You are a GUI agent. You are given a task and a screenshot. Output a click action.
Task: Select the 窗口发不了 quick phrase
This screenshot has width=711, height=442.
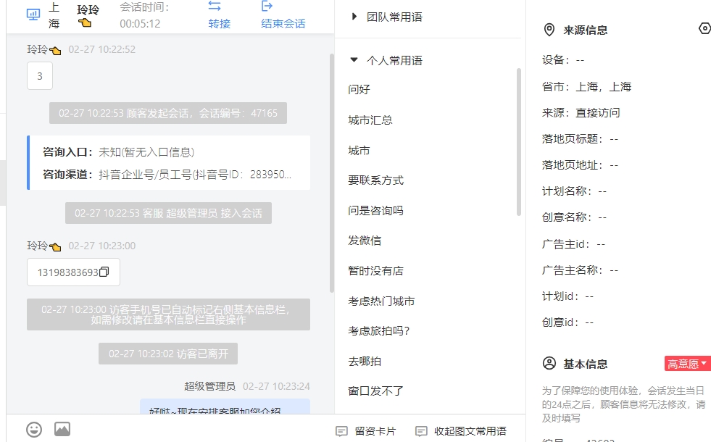376,391
